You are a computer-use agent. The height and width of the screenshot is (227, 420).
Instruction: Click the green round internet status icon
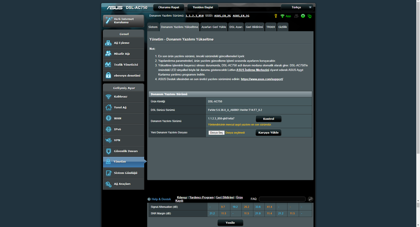click(303, 16)
